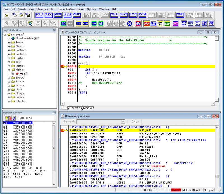224x194 pixels.
Task: Click the green OUT step-out button
Action: pos(94,23)
